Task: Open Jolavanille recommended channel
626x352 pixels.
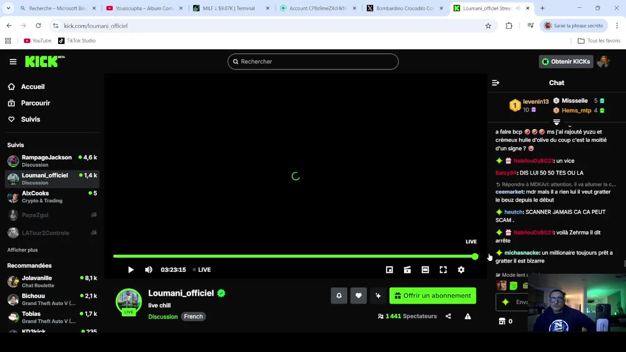Action: (x=52, y=282)
